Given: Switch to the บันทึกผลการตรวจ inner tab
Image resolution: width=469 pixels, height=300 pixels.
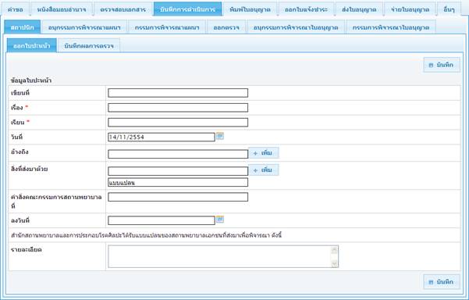Looking at the screenshot, I should pos(89,45).
